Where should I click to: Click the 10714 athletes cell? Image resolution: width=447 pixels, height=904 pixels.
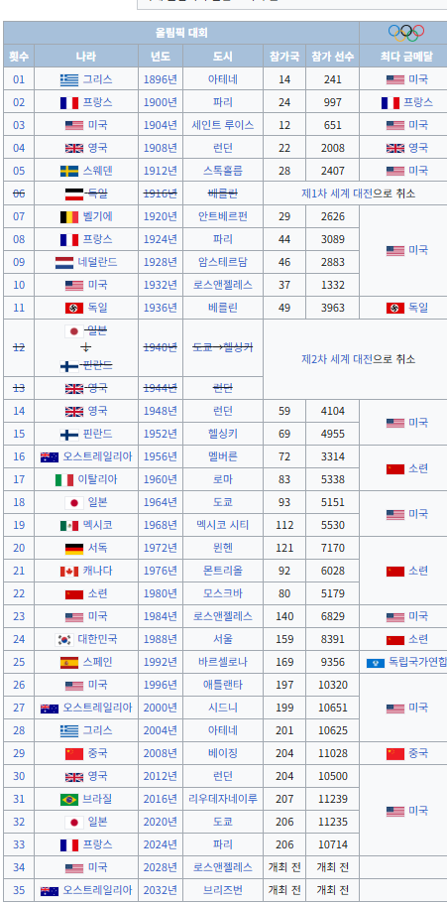tap(332, 844)
